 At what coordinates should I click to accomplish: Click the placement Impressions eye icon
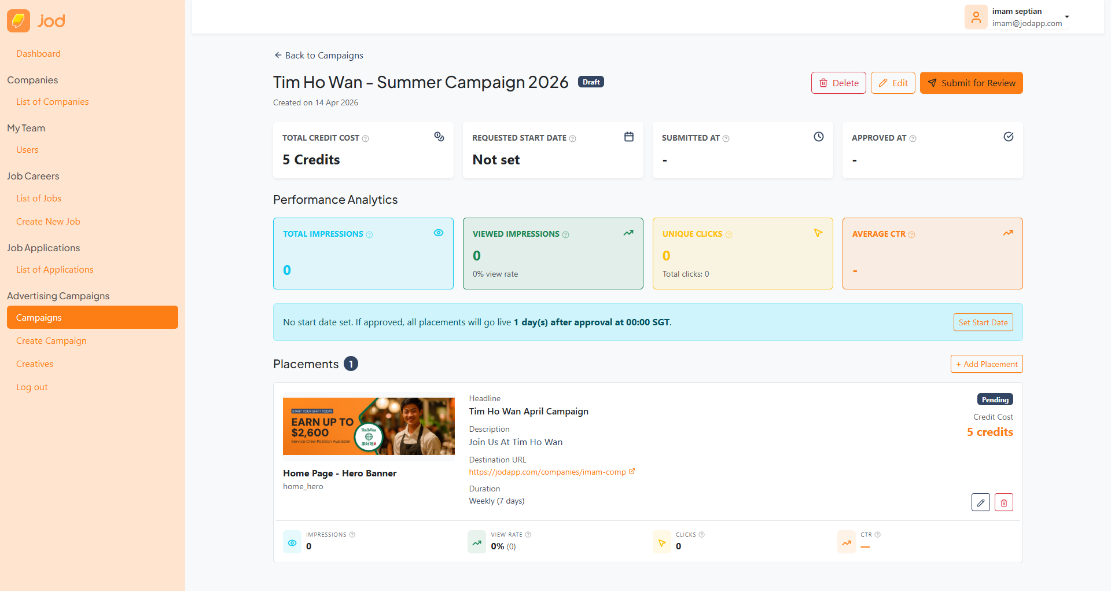(292, 542)
